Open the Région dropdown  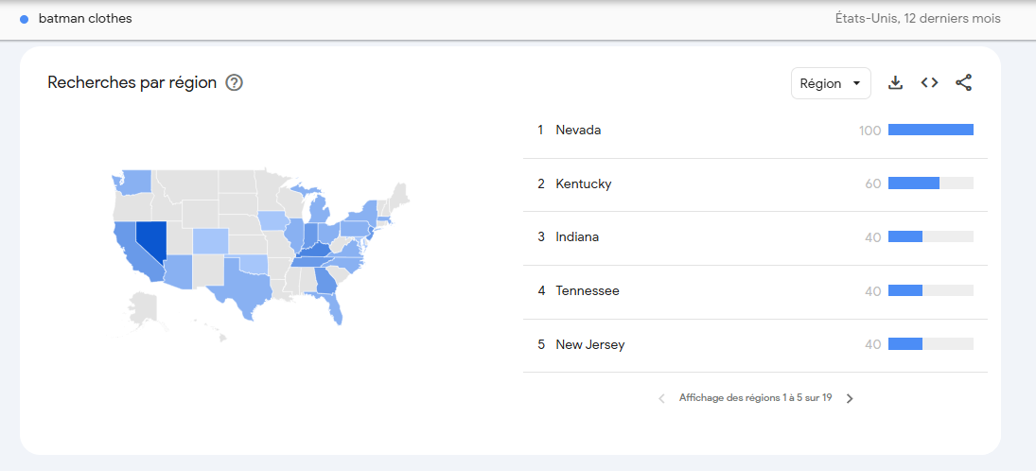[x=830, y=83]
